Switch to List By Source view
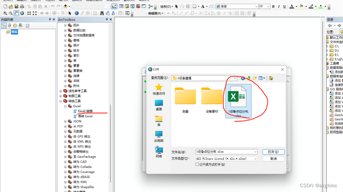 click(x=10, y=25)
